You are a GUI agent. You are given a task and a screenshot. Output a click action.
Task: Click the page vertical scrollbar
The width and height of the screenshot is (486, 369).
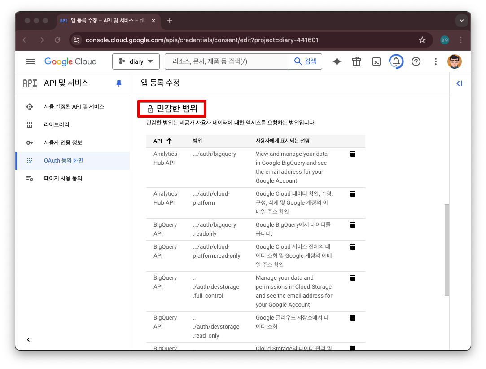coord(447,250)
